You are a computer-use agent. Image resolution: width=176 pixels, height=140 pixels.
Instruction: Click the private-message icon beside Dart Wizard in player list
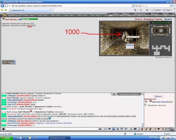[146, 101]
